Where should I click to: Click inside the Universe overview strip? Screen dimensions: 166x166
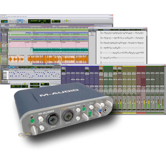[56, 25]
